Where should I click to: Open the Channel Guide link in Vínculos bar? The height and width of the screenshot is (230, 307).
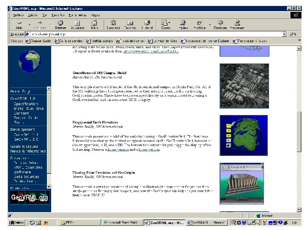pos(38,41)
